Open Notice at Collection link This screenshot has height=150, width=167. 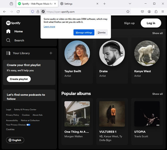click(30, 120)
